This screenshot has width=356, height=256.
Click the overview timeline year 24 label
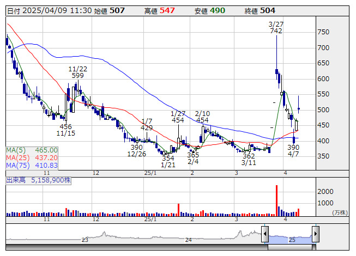[188, 240]
